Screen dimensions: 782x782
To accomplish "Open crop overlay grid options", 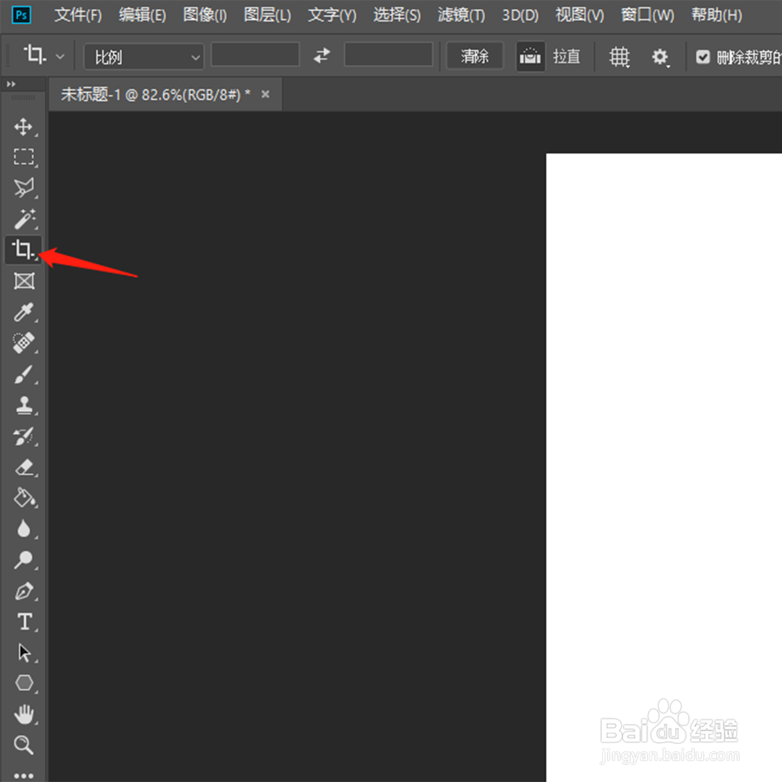I will [619, 57].
